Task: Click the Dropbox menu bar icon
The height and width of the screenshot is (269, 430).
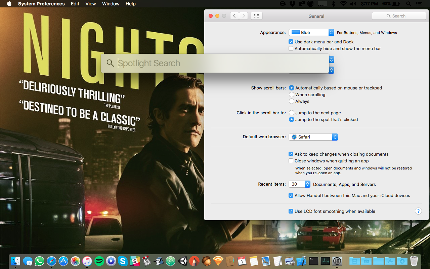Action: pyautogui.click(x=293, y=4)
